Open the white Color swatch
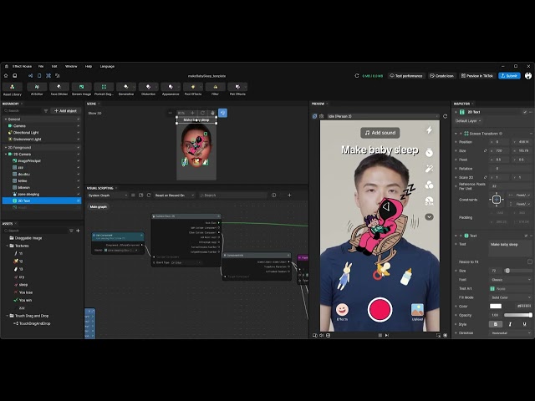535x401 pixels. coord(496,307)
